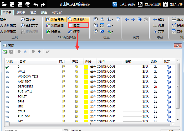Click the 测量 (Measure) tool
This screenshot has width=184, height=131.
tap(159, 25)
